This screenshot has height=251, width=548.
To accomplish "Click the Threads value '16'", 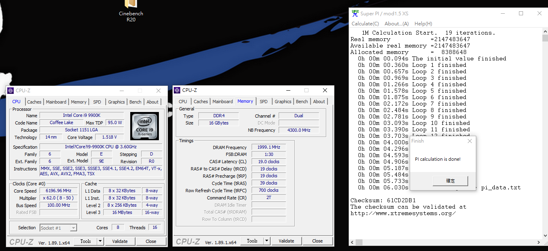I will pos(155,228).
